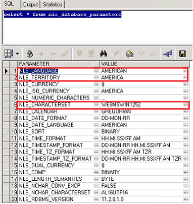The width and height of the screenshot is (193, 204).
Task: Click the binoculars find icon
Action: pyautogui.click(x=103, y=54)
